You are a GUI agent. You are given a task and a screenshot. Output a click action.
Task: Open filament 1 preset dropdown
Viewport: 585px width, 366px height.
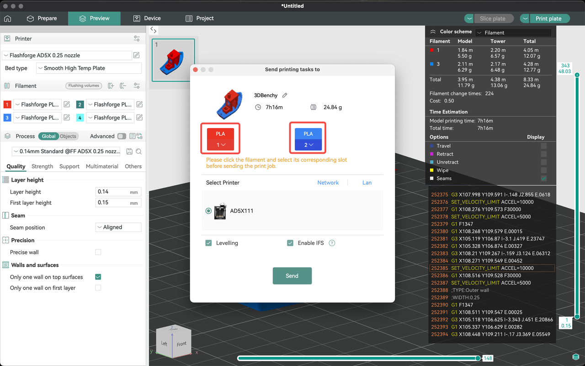pos(37,104)
